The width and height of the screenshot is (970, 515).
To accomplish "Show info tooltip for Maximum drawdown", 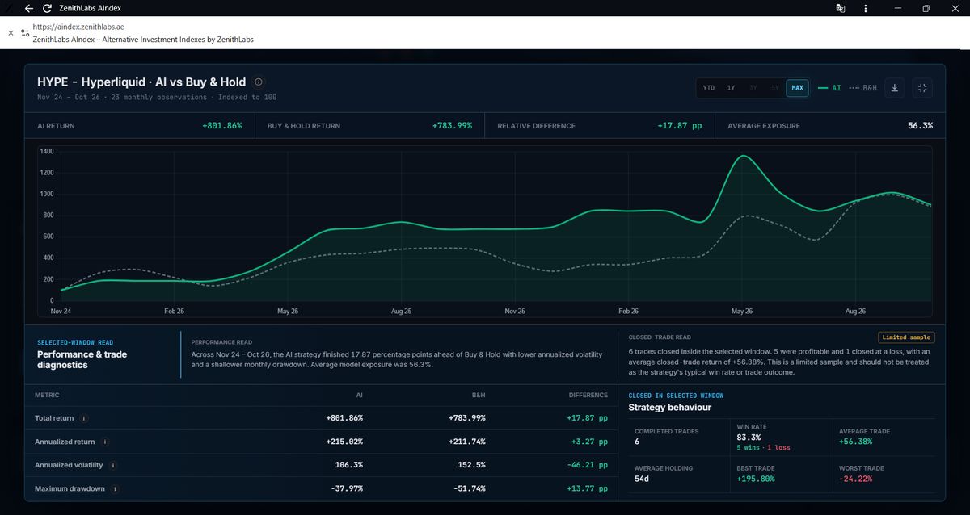I will 115,488.
